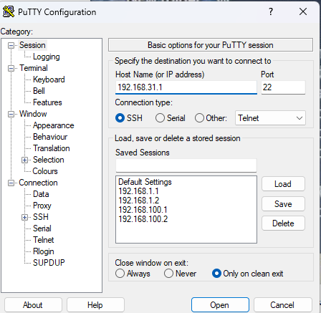Select the Serial connection type radio
321x313 pixels.
coord(160,118)
